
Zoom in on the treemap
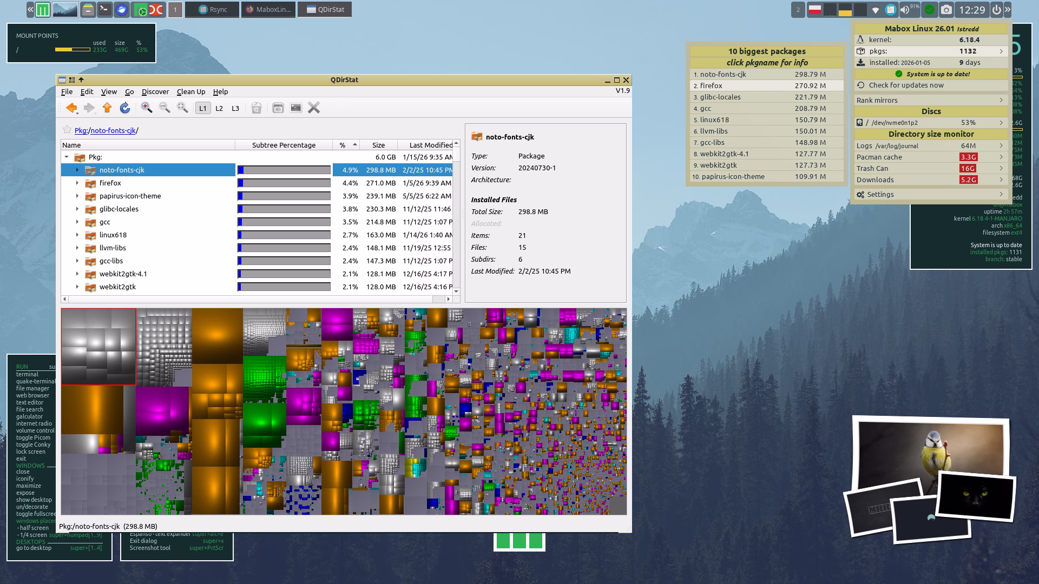(147, 108)
